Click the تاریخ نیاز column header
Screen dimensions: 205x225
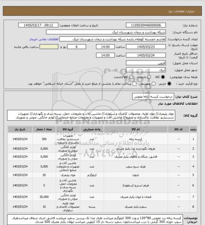(x=20, y=129)
